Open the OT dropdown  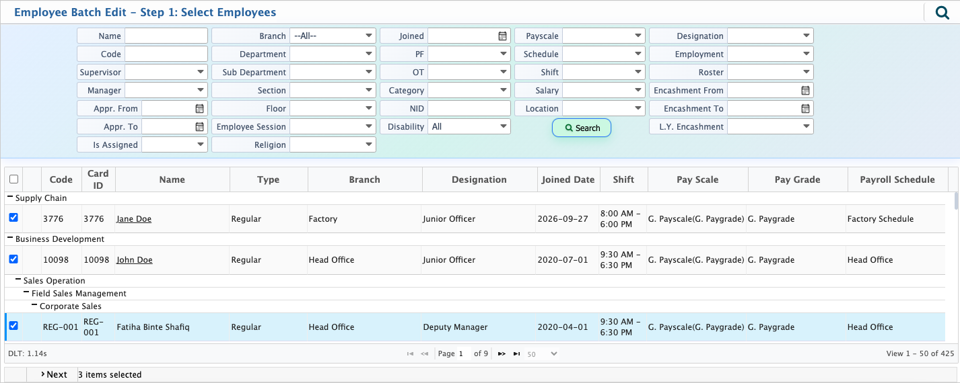click(469, 72)
